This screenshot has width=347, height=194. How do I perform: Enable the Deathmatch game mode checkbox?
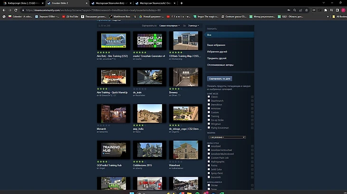pyautogui.click(x=209, y=101)
